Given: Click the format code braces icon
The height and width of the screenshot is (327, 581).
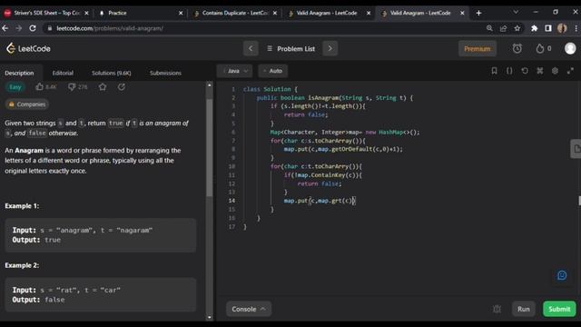Looking at the screenshot, I should tap(509, 71).
